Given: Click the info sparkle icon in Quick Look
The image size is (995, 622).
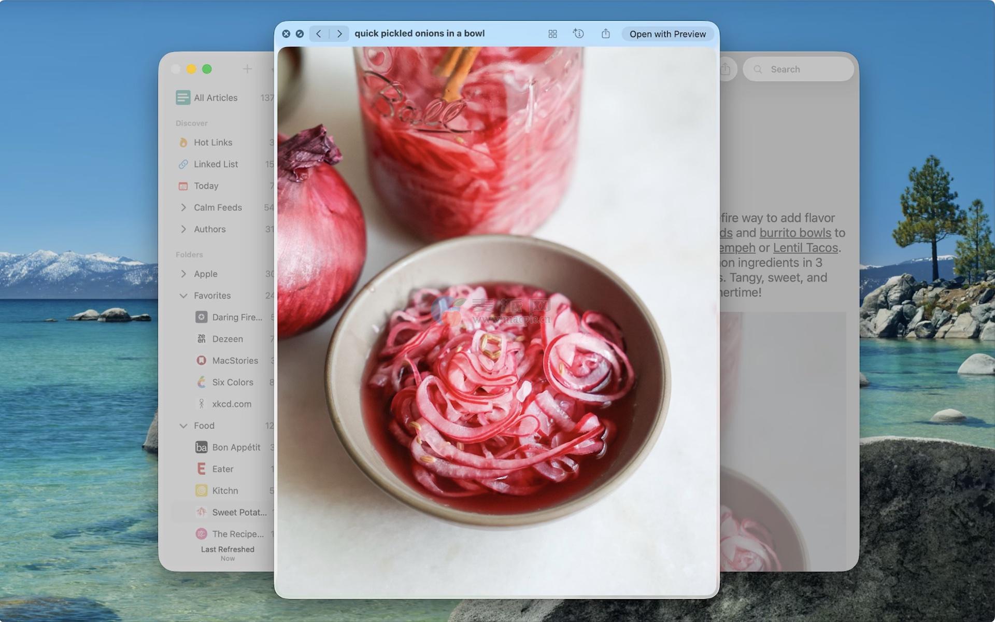Looking at the screenshot, I should (x=578, y=34).
